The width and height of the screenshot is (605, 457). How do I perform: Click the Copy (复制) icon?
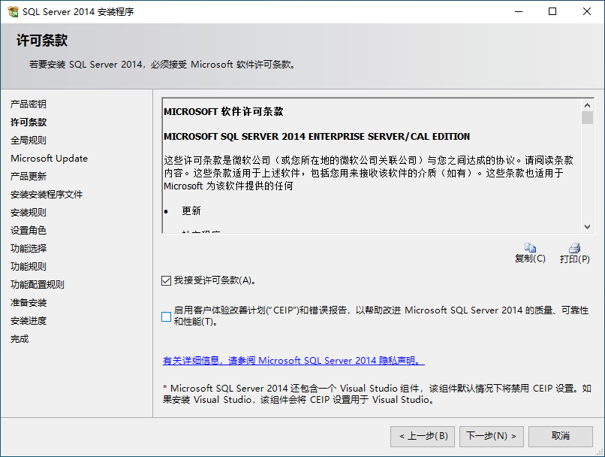point(530,247)
